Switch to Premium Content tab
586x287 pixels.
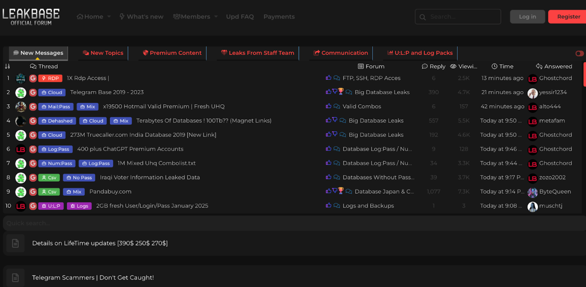(172, 53)
